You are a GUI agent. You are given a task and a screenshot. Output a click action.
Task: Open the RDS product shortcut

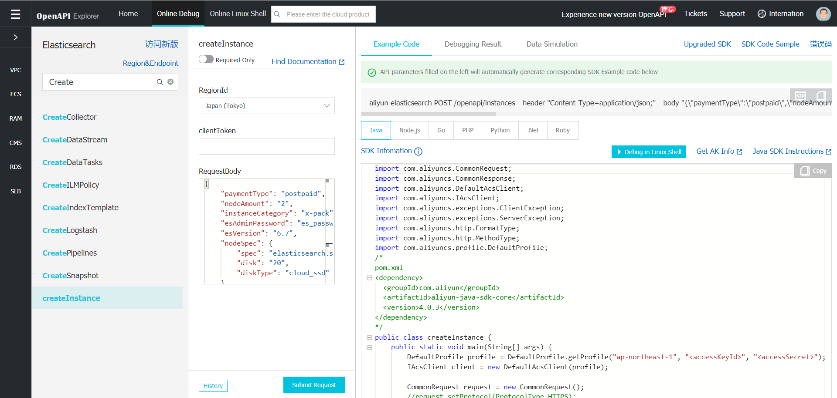tap(16, 167)
